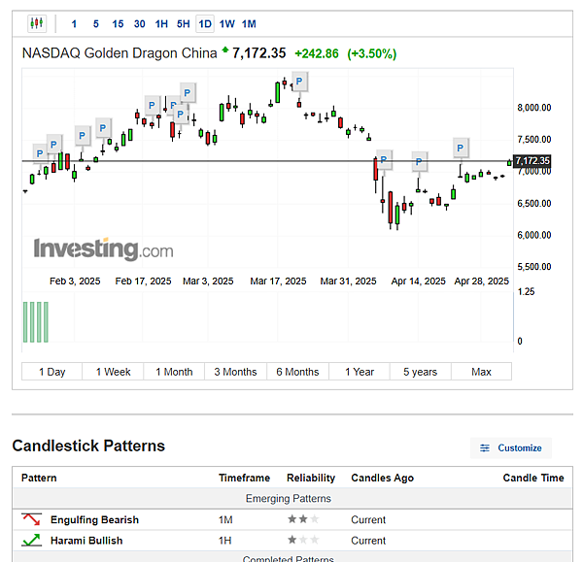Click Engulfing Bearish two-star reliability rating

[303, 519]
